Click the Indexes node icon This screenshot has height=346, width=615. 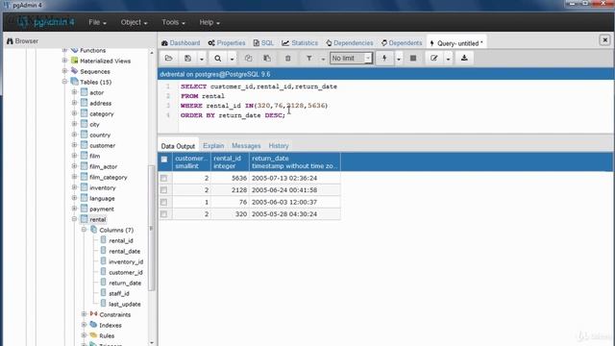point(93,325)
